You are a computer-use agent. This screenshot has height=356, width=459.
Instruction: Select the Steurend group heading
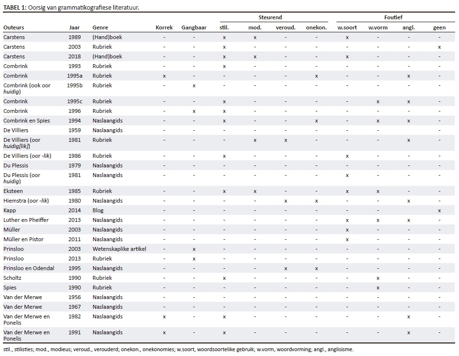[x=270, y=17]
